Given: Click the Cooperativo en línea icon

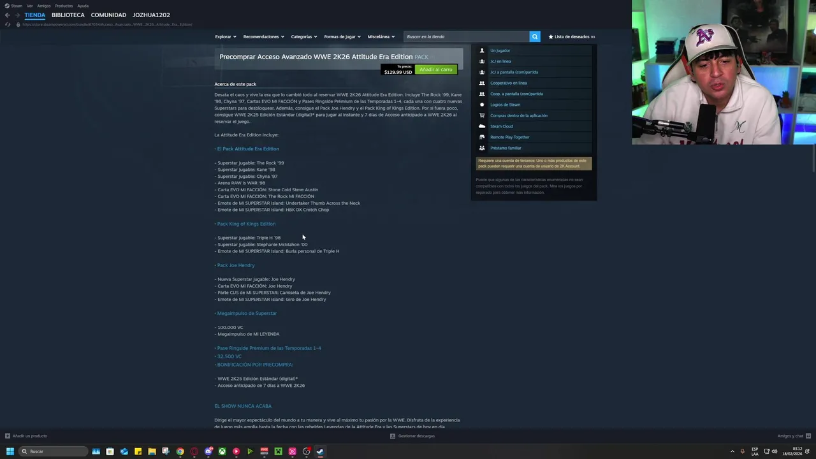Looking at the screenshot, I should (x=482, y=83).
